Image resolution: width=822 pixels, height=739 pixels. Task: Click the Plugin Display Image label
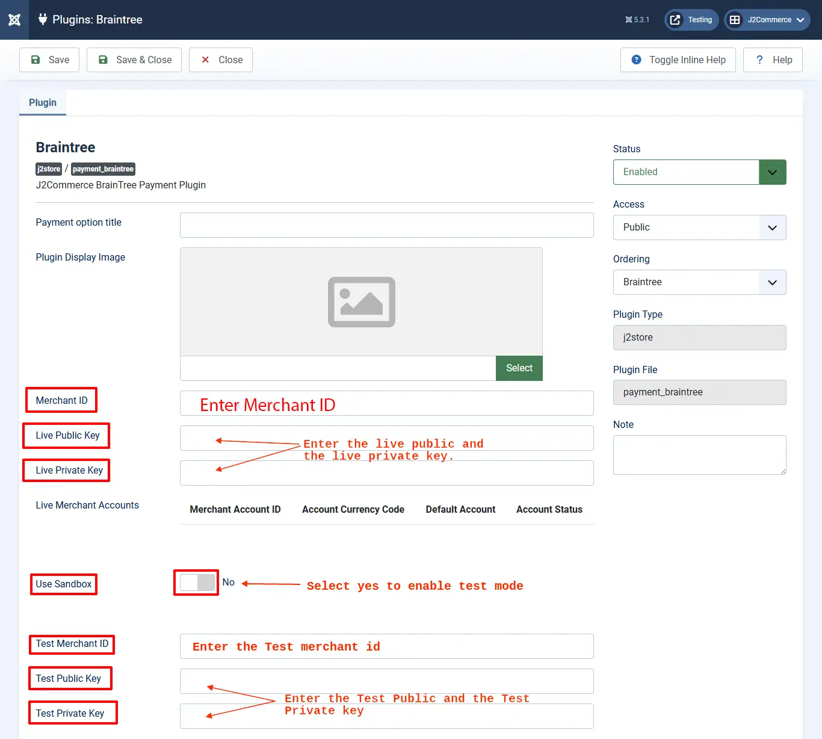tap(80, 257)
